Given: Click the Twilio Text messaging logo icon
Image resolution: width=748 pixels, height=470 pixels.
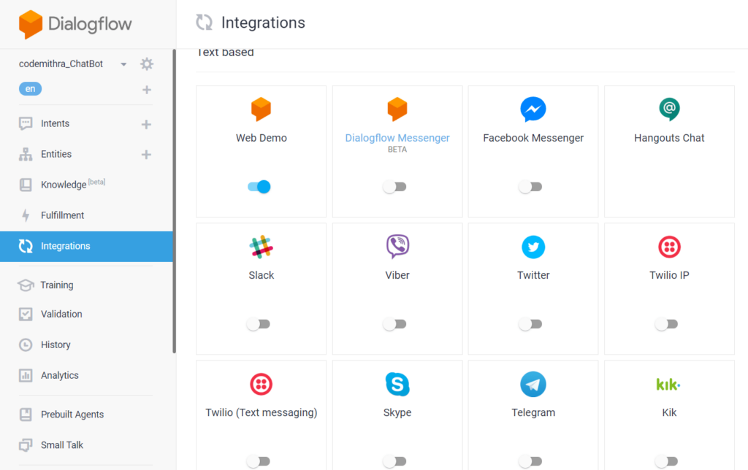Looking at the screenshot, I should click(261, 384).
